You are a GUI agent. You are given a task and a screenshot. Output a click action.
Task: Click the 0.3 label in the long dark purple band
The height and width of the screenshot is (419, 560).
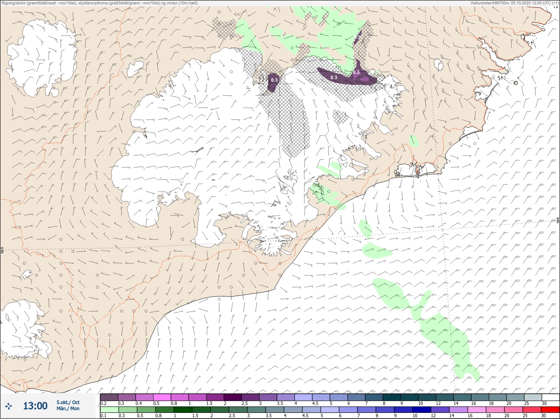tap(334, 77)
